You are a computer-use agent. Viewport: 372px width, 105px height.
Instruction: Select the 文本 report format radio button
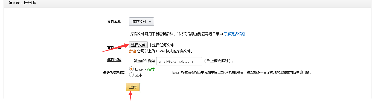[131, 75]
